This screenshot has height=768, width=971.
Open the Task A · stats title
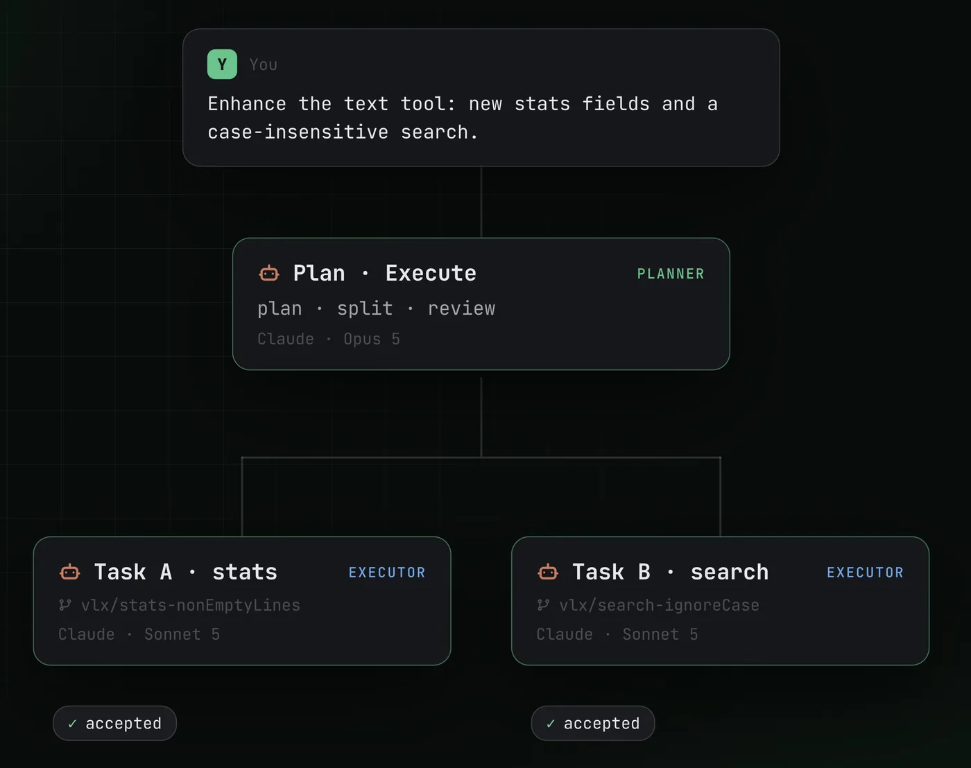pos(186,572)
